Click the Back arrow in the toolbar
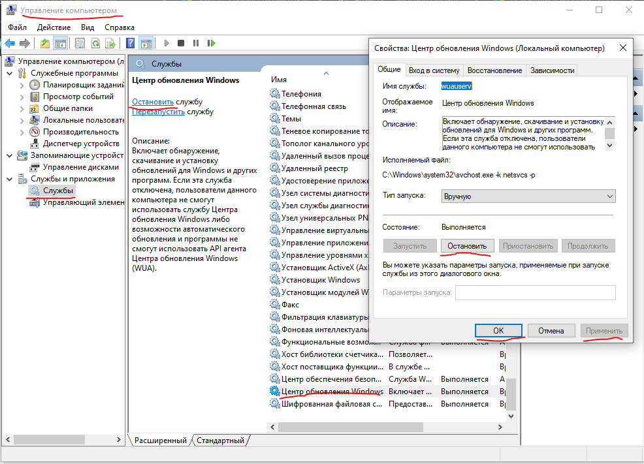Screen dimensions: 644x464 (10, 43)
